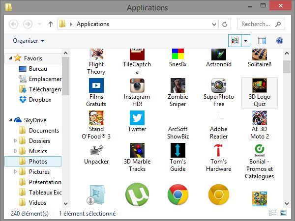295x221 pixels.
Task: Select the 3D Marble Tracks icon
Action: pos(137,150)
